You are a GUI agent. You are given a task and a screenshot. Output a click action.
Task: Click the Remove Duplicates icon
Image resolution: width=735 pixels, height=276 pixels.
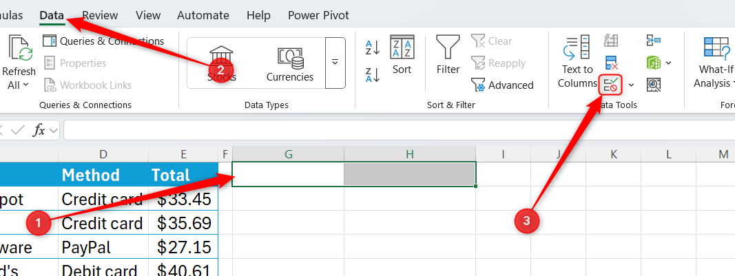point(611,63)
